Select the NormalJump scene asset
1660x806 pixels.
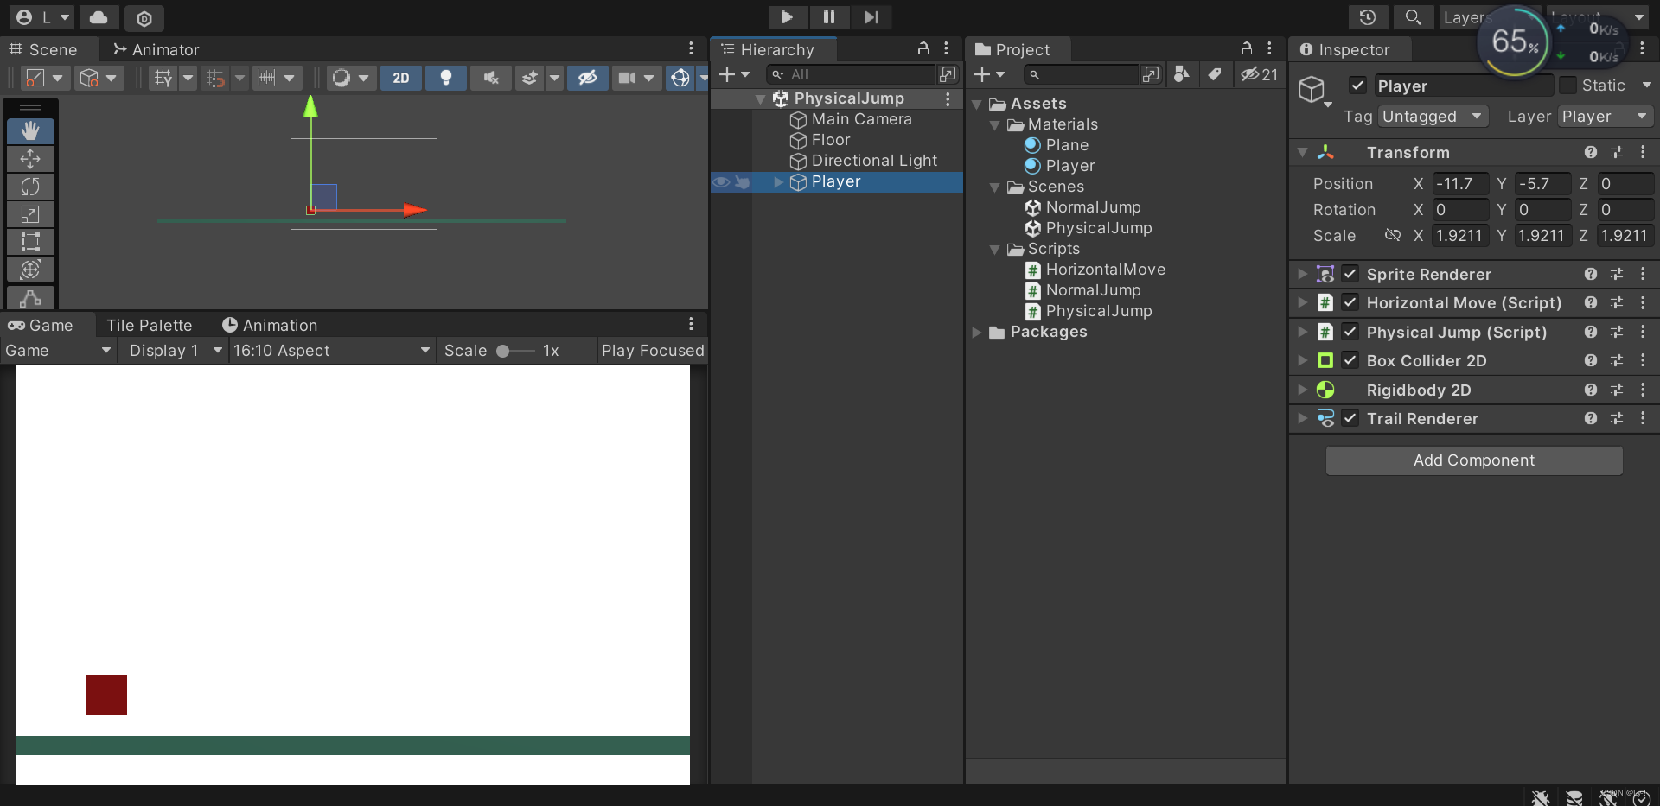tap(1083, 207)
